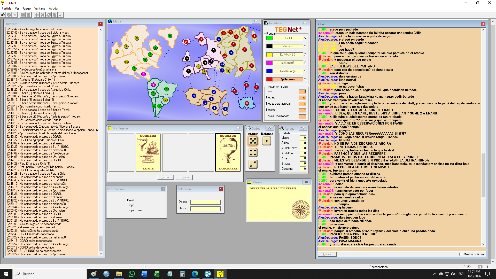The width and height of the screenshot is (496, 279).
Task: Click the green OGRO color swatch
Action: (269, 38)
